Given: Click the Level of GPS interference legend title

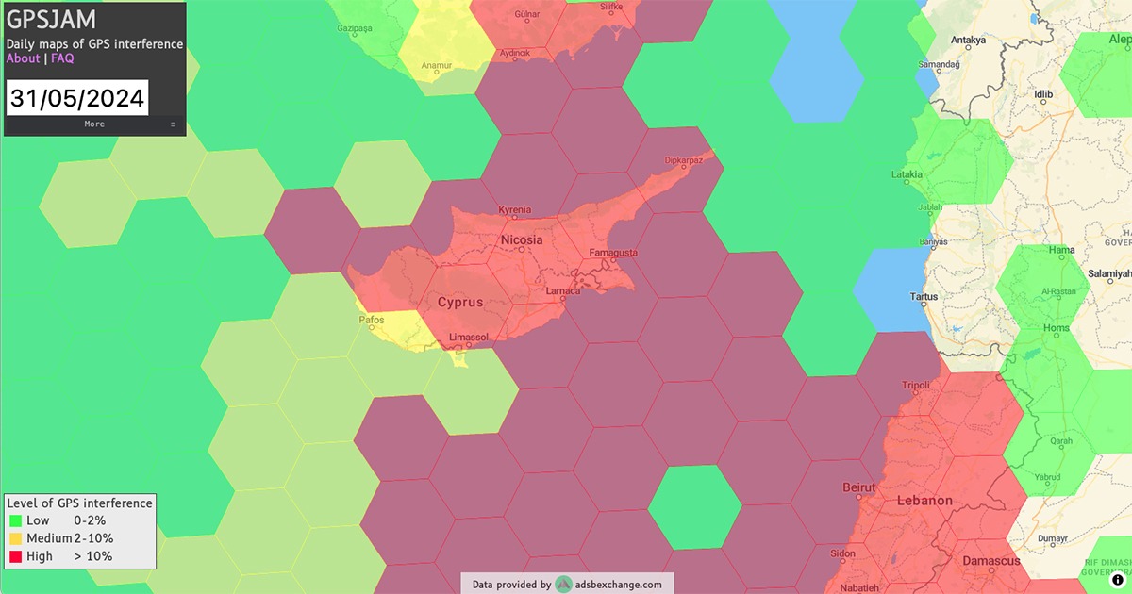Looking at the screenshot, I should click(79, 503).
